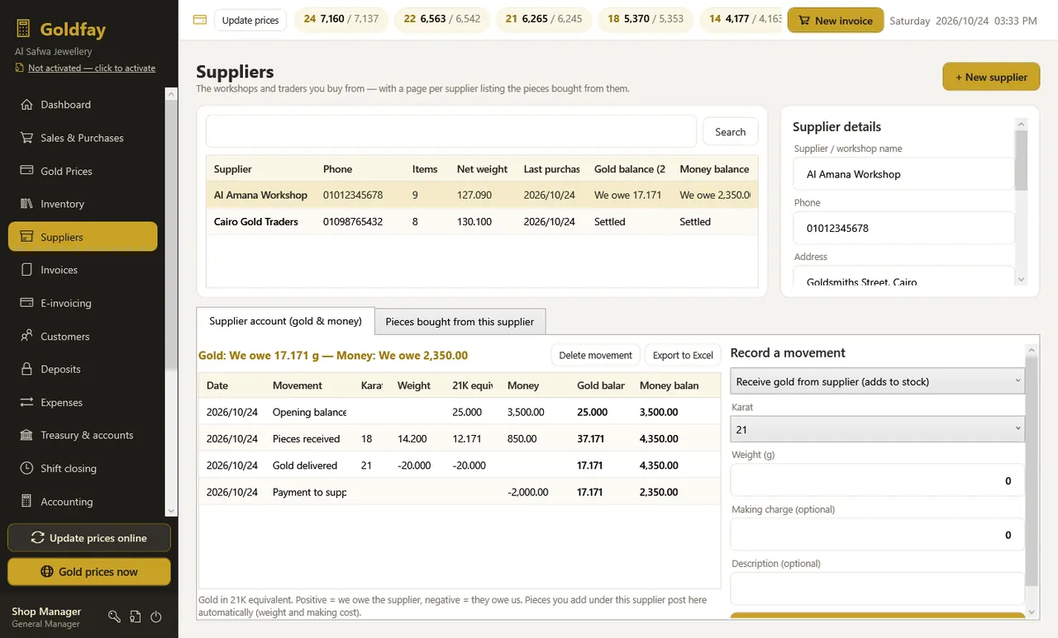The height and width of the screenshot is (638, 1058).
Task: Go to Expenses section
Action: pos(83,402)
